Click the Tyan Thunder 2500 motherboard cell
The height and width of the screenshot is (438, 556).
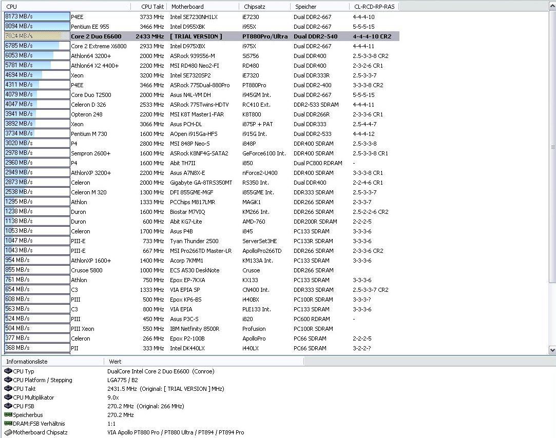pos(194,241)
